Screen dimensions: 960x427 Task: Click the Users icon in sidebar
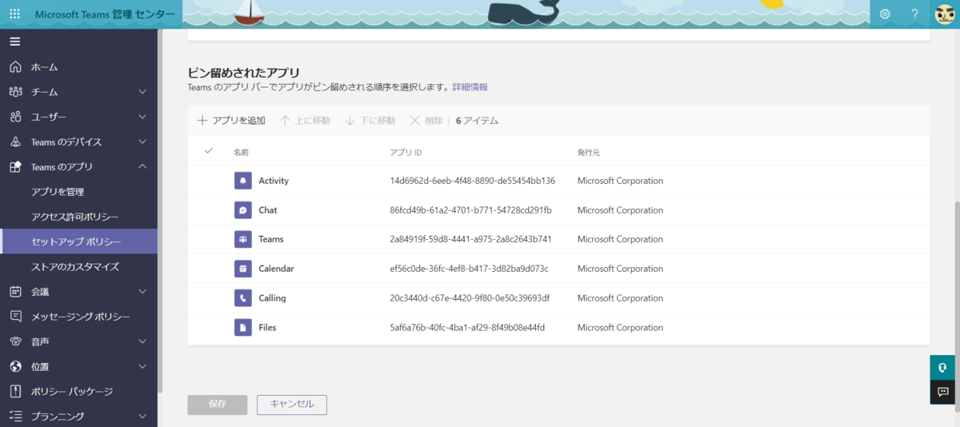(x=15, y=117)
